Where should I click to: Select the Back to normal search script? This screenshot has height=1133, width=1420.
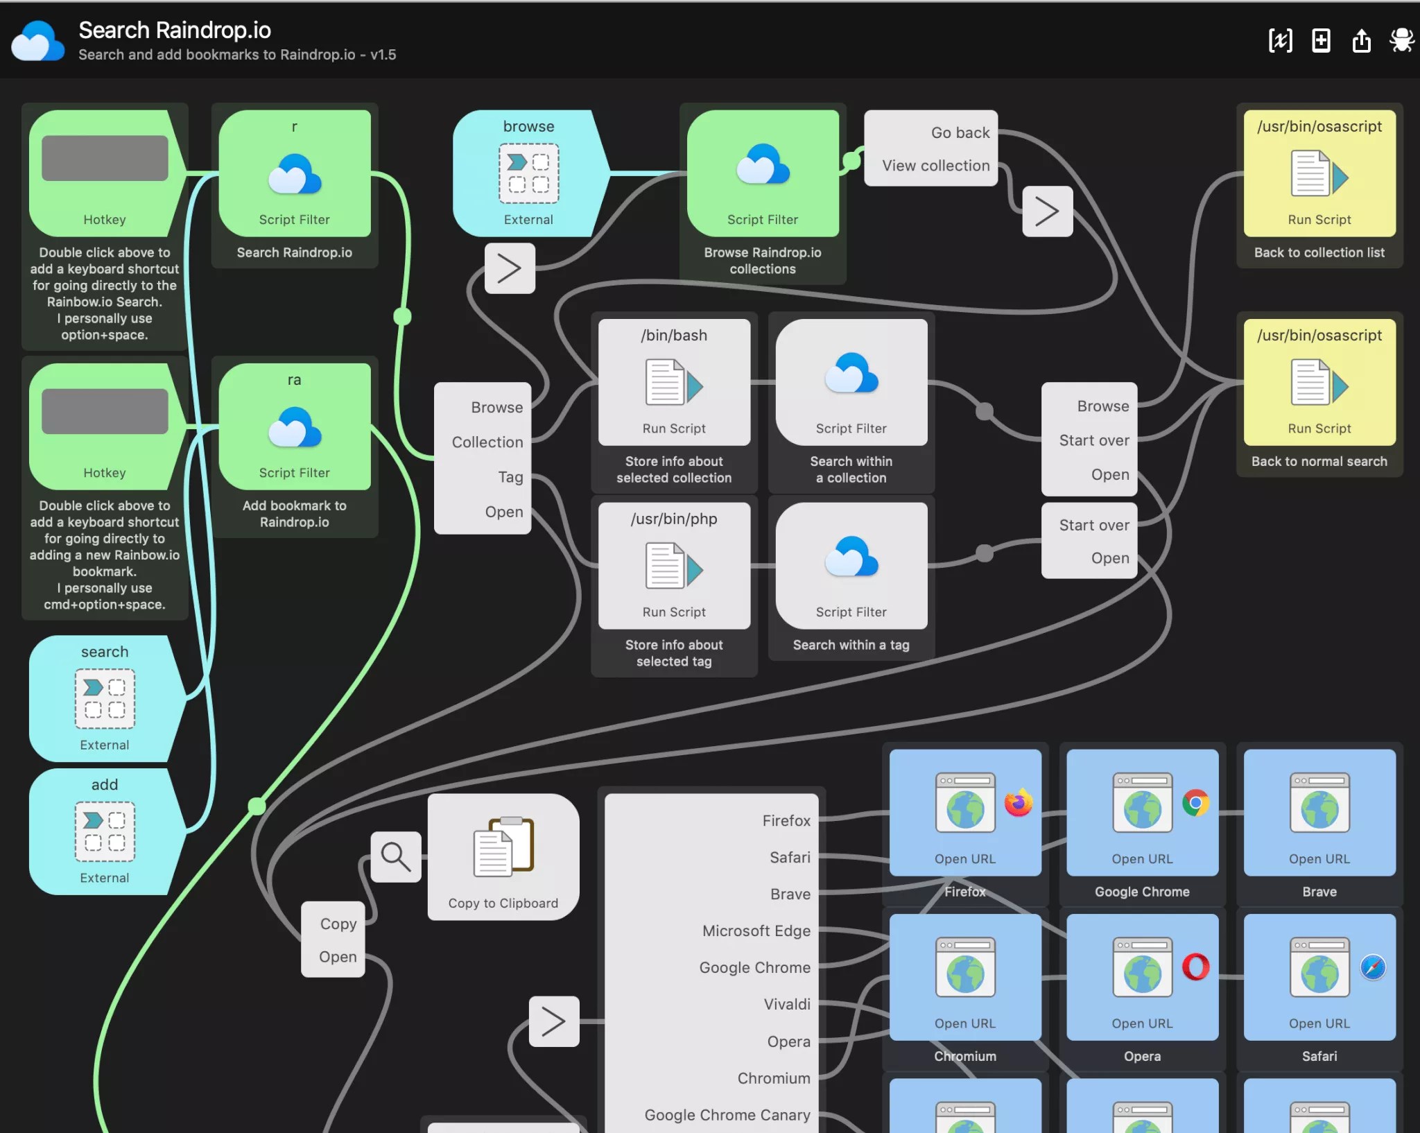point(1319,382)
